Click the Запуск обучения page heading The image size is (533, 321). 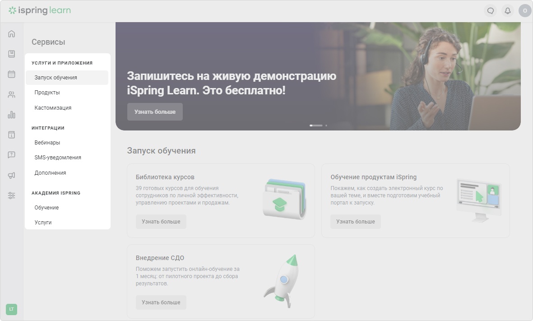point(162,151)
